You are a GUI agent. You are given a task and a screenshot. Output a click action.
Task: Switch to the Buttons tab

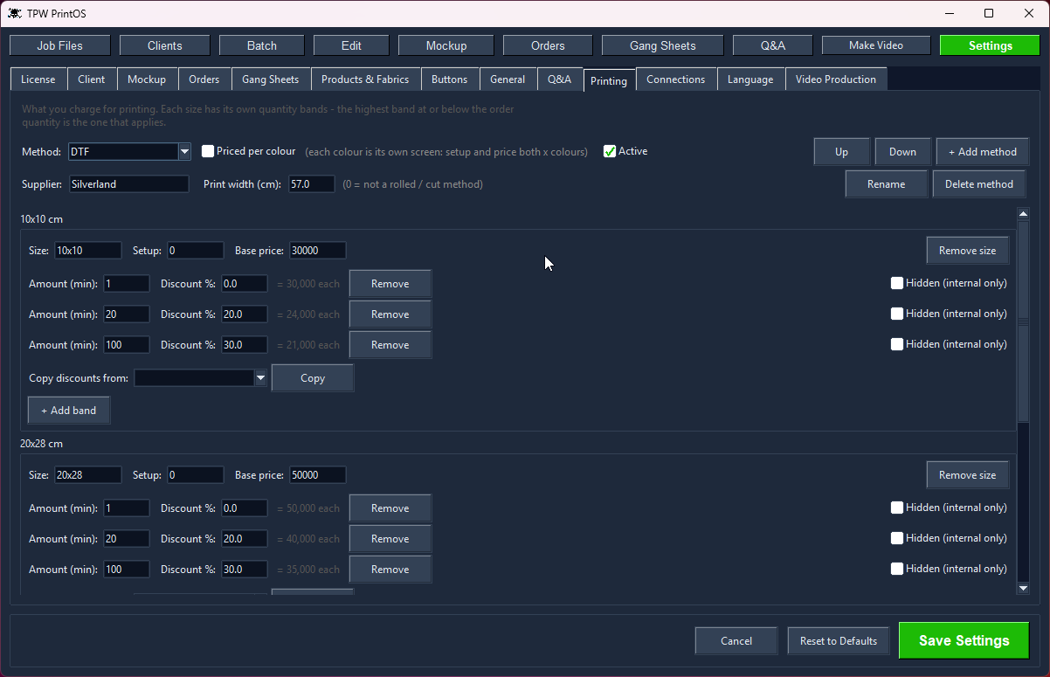[450, 79]
